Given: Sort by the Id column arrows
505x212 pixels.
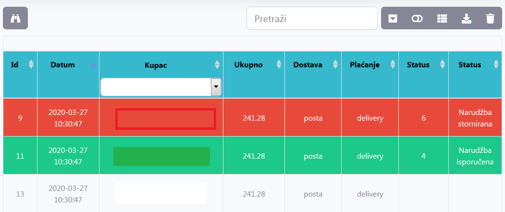Looking at the screenshot, I should [31, 64].
